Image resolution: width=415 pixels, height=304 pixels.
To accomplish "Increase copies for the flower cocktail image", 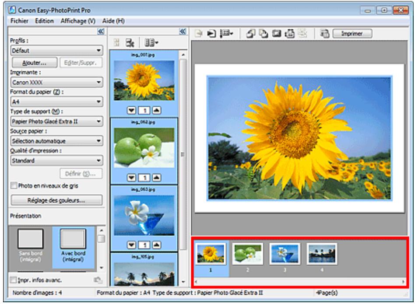I will point(156,245).
